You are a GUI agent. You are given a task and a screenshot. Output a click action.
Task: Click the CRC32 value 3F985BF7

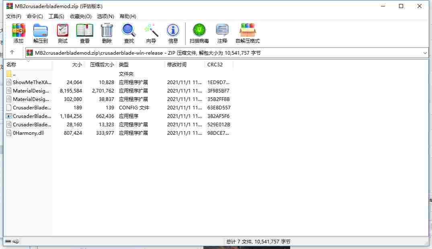(x=218, y=91)
